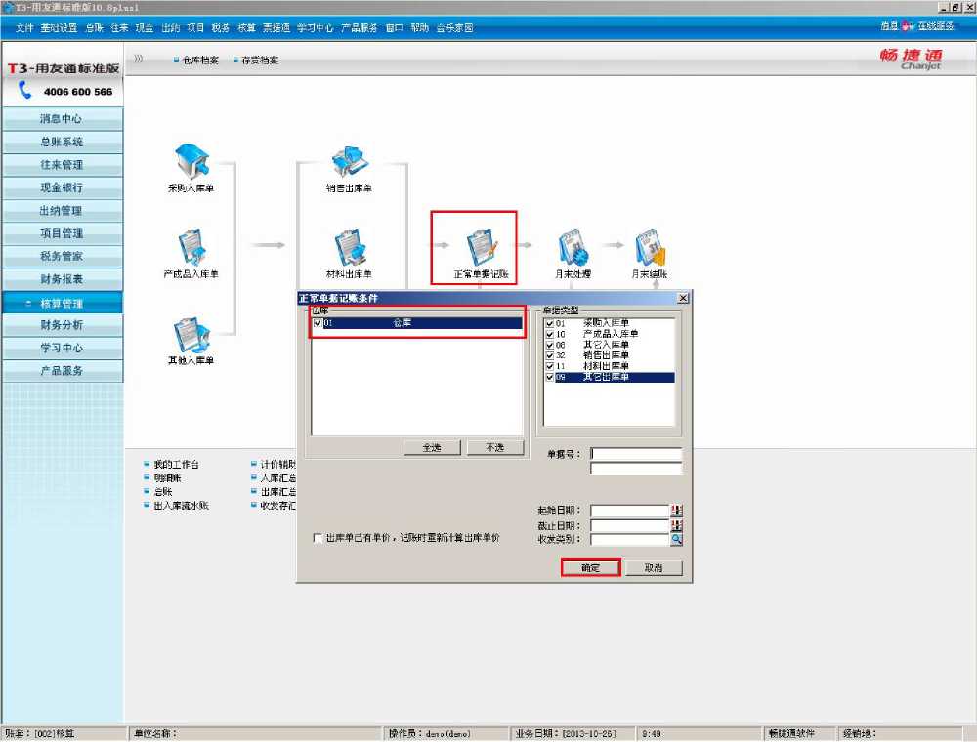
Task: Select 总账系统 in the sidebar
Action: [62, 142]
